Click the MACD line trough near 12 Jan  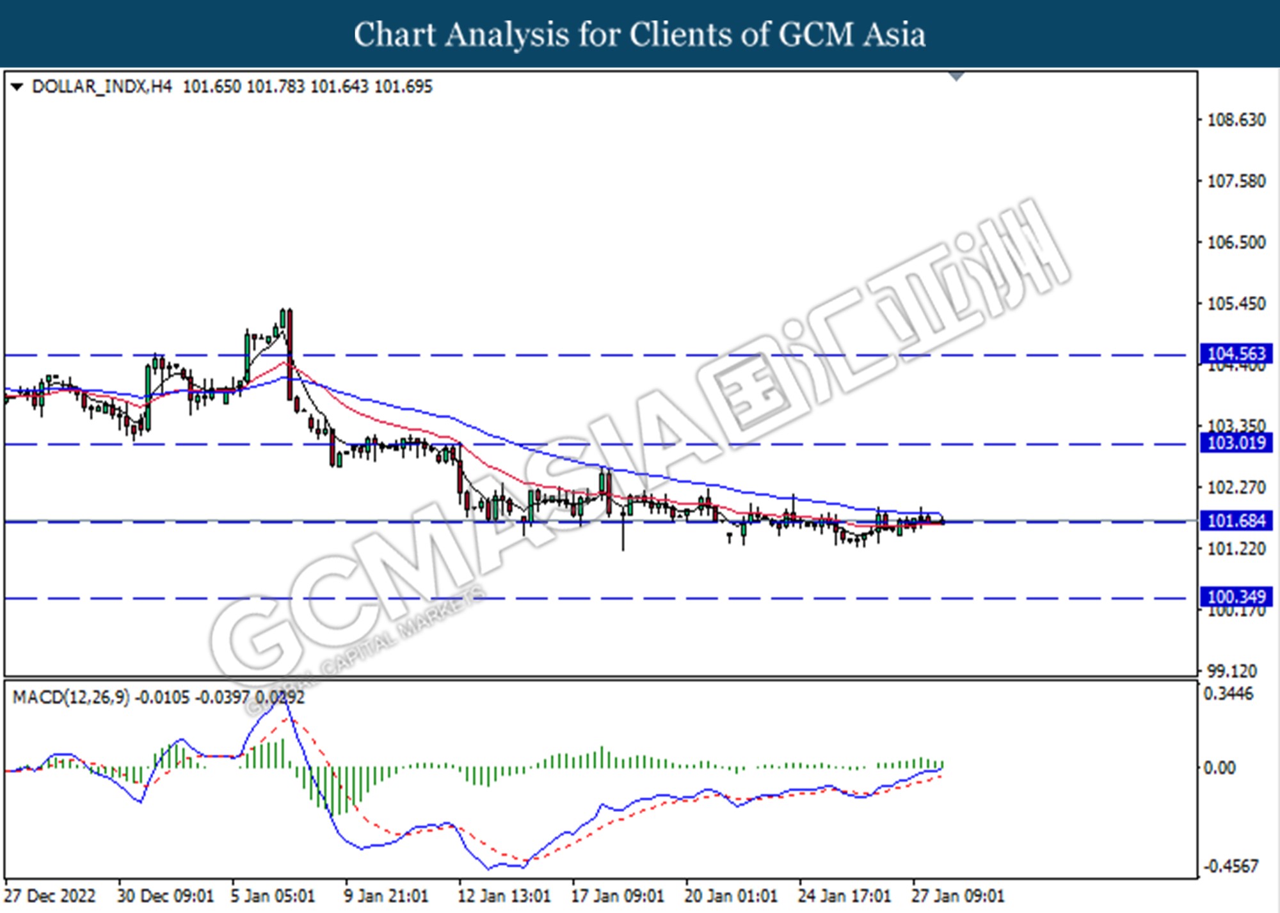490,868
